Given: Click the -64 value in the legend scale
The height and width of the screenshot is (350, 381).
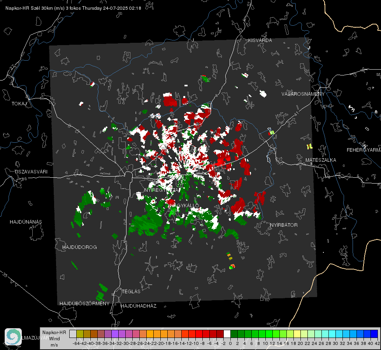Looking at the screenshot, I should pos(77,343).
